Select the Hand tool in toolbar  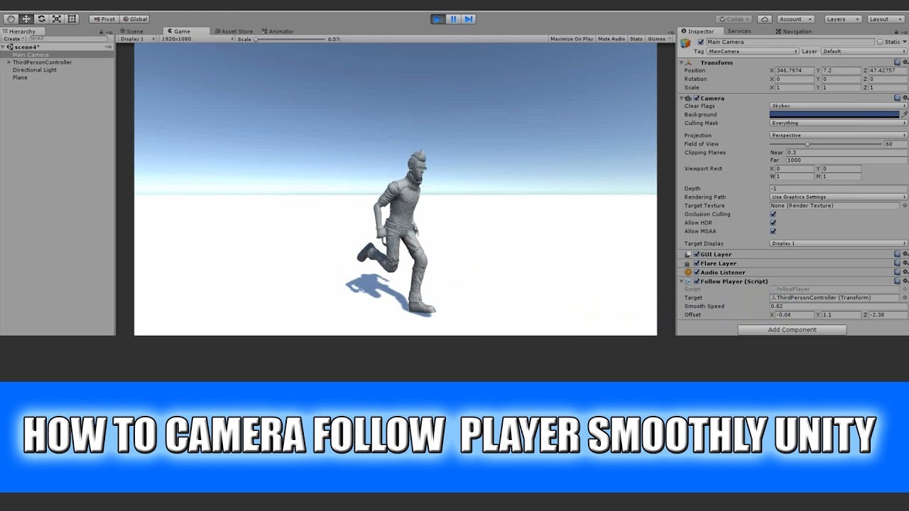[x=11, y=19]
